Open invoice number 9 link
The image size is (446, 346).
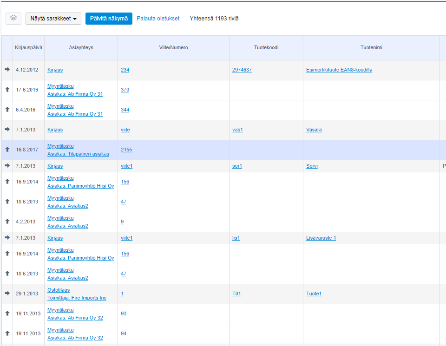click(122, 222)
